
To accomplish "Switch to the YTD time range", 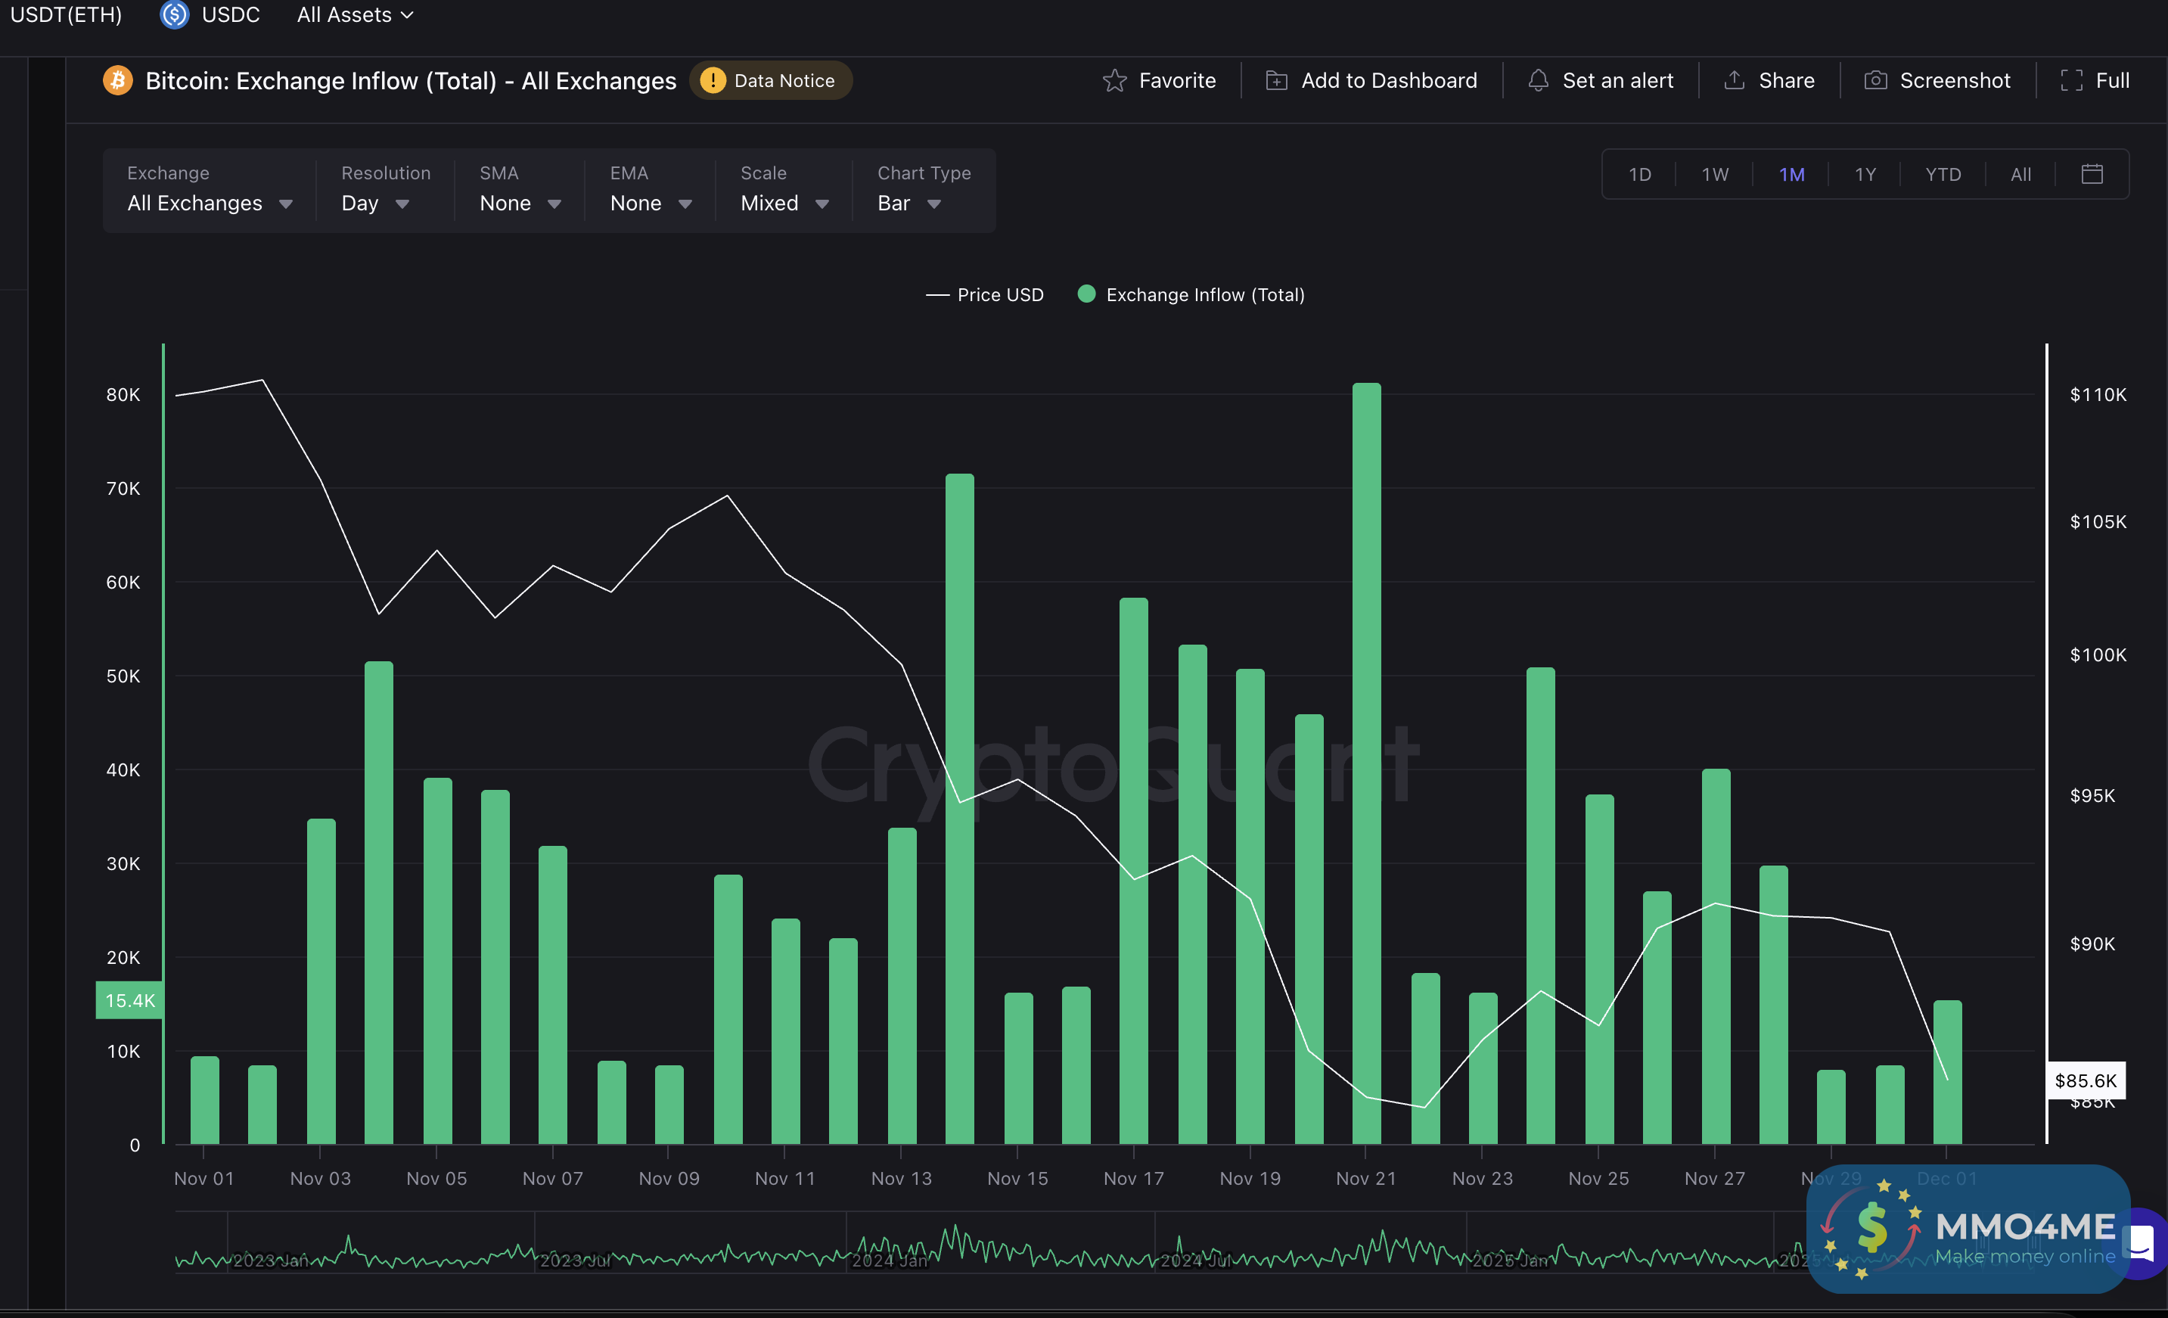I will (1942, 174).
